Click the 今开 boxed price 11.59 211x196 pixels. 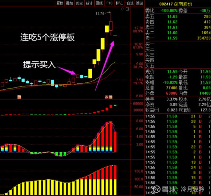pyautogui.click(x=205, y=72)
